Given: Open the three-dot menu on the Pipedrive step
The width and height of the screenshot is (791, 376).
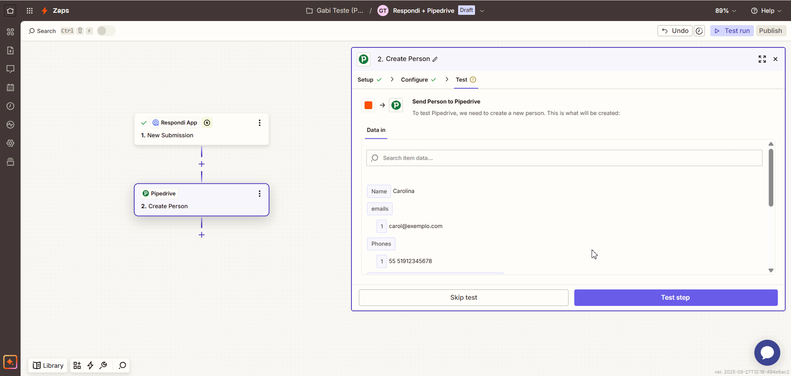Looking at the screenshot, I should [260, 194].
